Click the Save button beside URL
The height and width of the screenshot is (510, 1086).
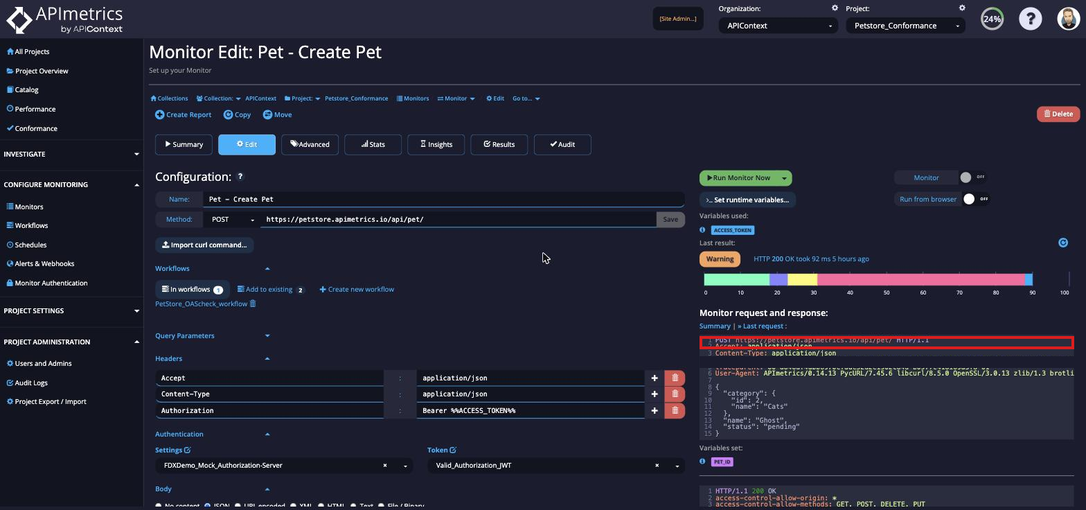tap(670, 219)
